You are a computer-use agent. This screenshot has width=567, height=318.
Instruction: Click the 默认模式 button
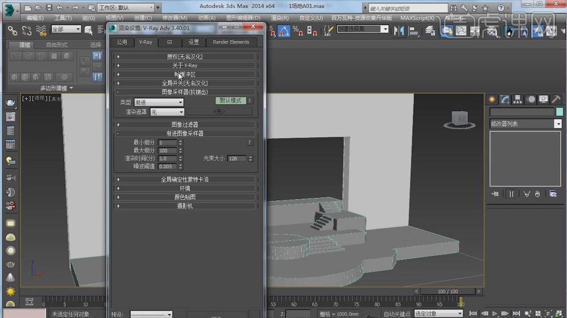click(x=231, y=101)
